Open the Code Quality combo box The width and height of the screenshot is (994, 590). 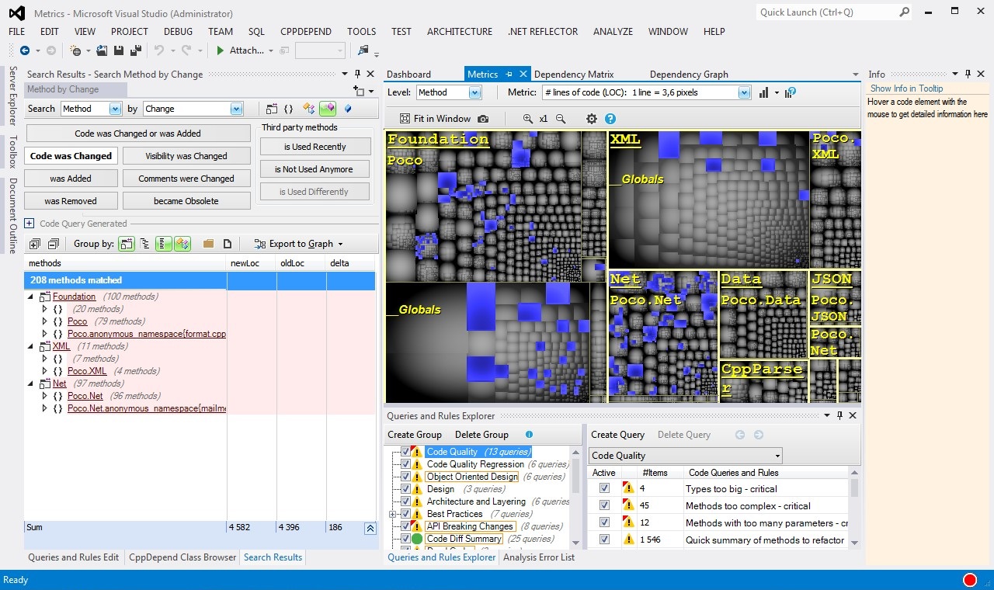pyautogui.click(x=686, y=456)
